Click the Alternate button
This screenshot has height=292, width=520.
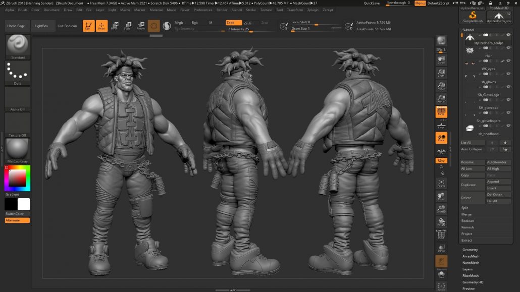click(x=17, y=220)
